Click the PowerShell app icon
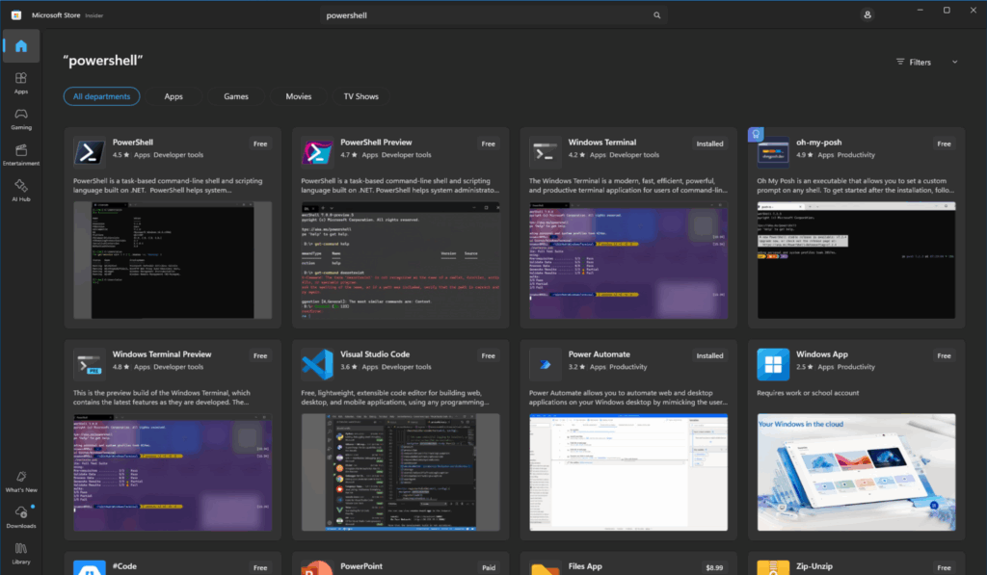Viewport: 987px width, 575px height. 90,152
